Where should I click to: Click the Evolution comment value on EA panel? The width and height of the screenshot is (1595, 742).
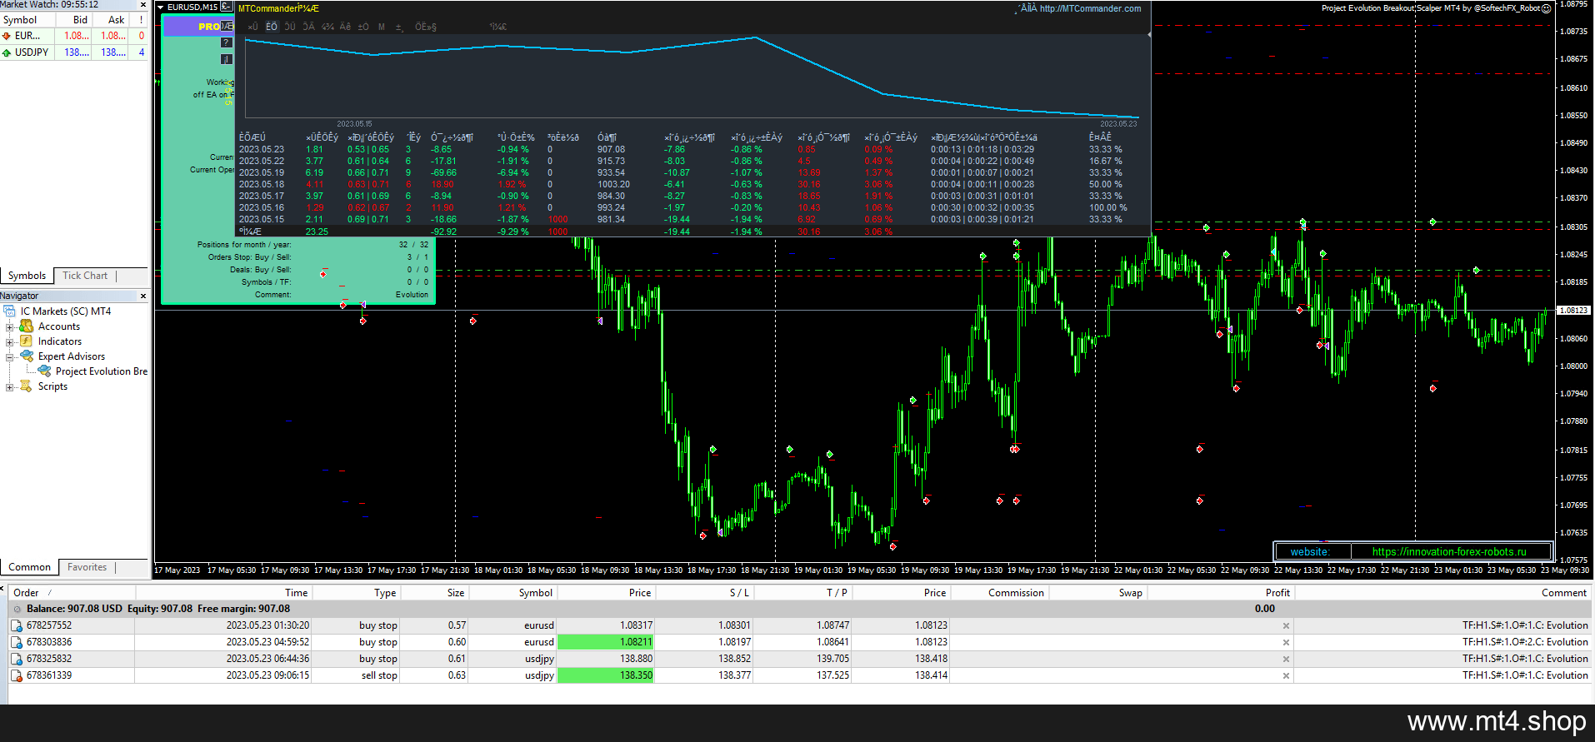[412, 295]
